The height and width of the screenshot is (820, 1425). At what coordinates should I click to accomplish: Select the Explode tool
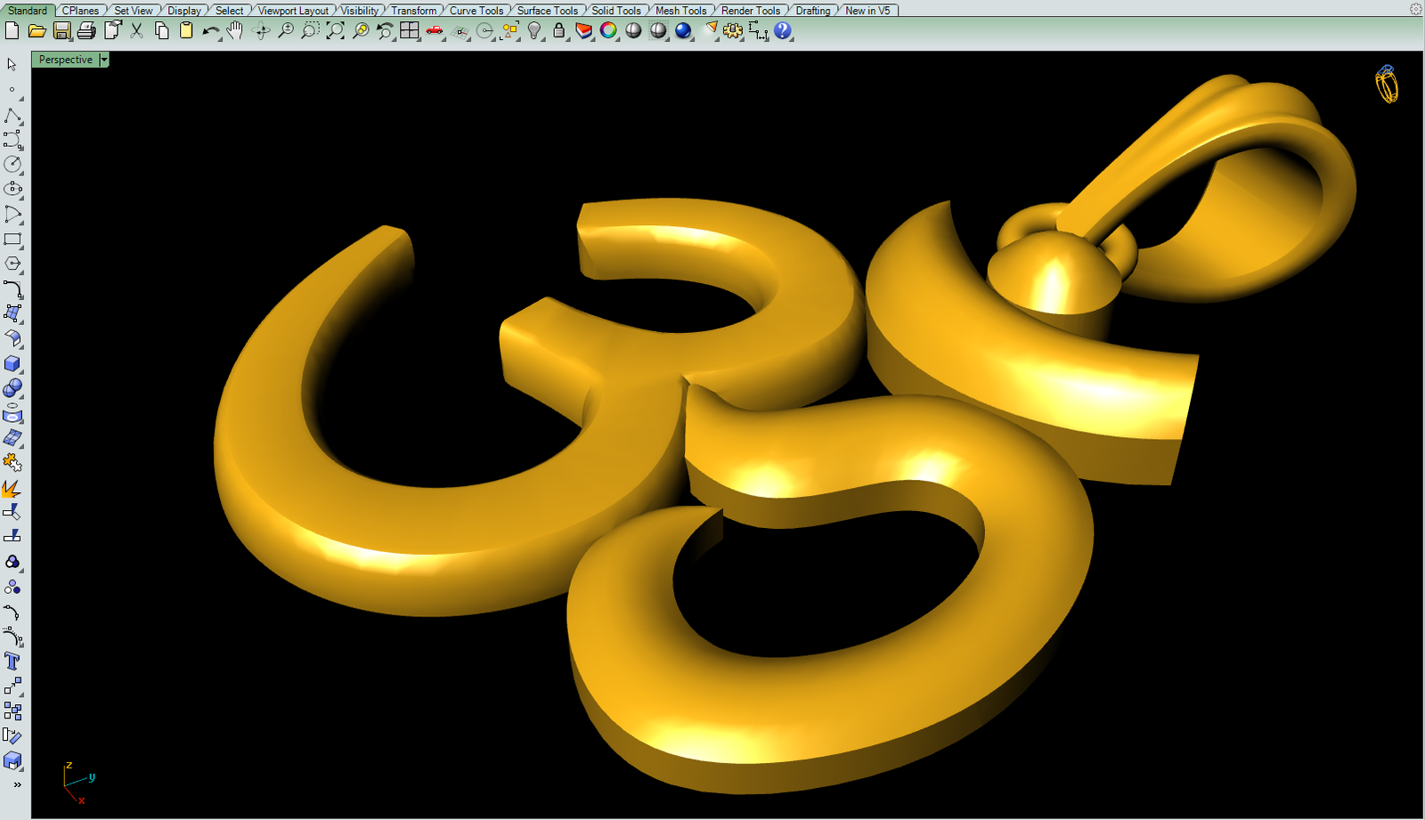click(12, 488)
